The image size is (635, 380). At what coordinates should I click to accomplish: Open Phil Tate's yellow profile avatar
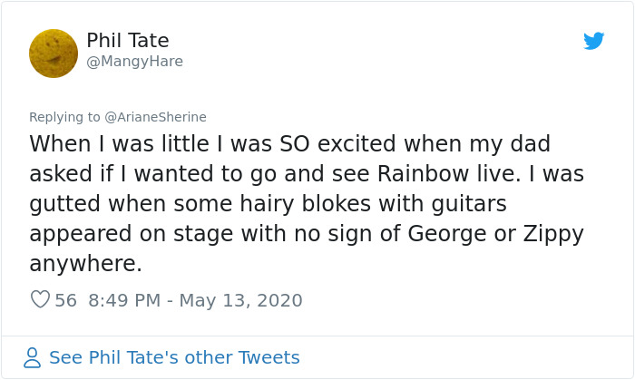coord(54,53)
